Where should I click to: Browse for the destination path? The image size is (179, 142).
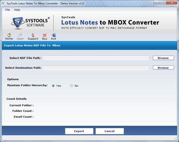pos(163,68)
